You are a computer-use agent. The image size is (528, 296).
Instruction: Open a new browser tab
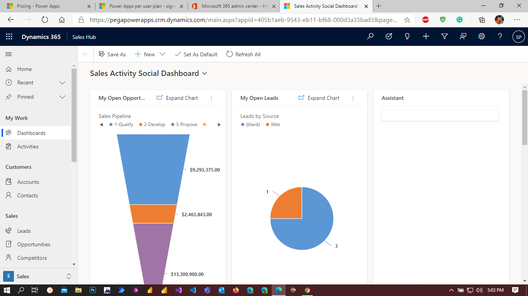(379, 6)
